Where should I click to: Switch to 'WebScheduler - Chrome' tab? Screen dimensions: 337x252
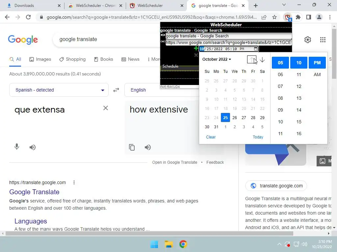tap(95, 6)
